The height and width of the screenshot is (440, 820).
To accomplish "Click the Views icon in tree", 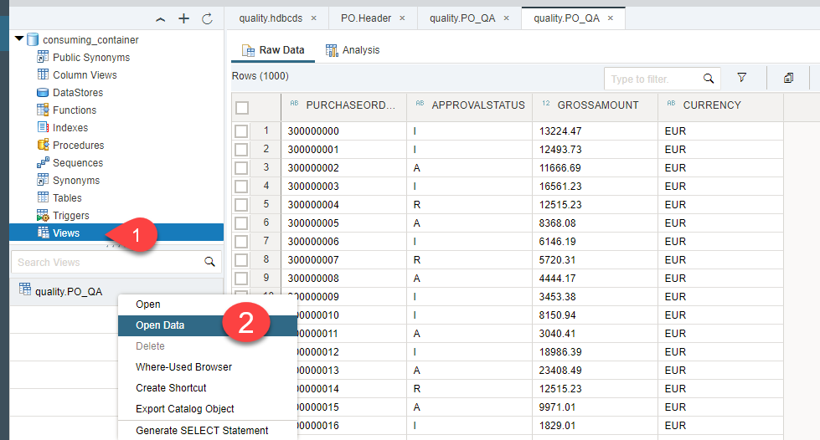I will [x=43, y=233].
